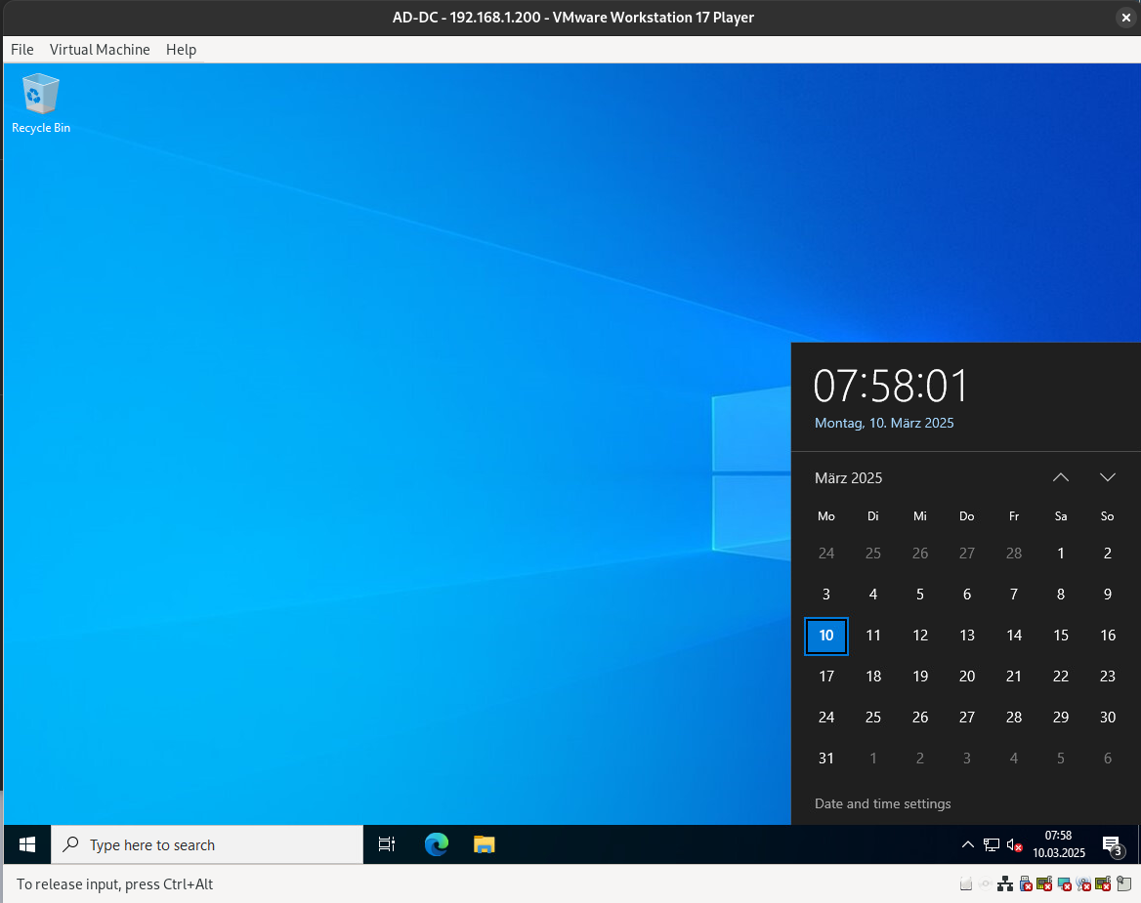Click the Type here to search box
The image size is (1141, 903).
[207, 844]
